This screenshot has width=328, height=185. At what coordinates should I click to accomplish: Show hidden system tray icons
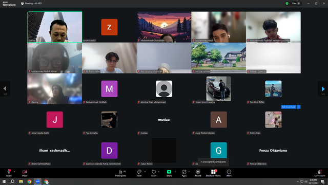298,181
